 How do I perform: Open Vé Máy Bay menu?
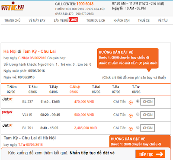[x=37, y=20]
